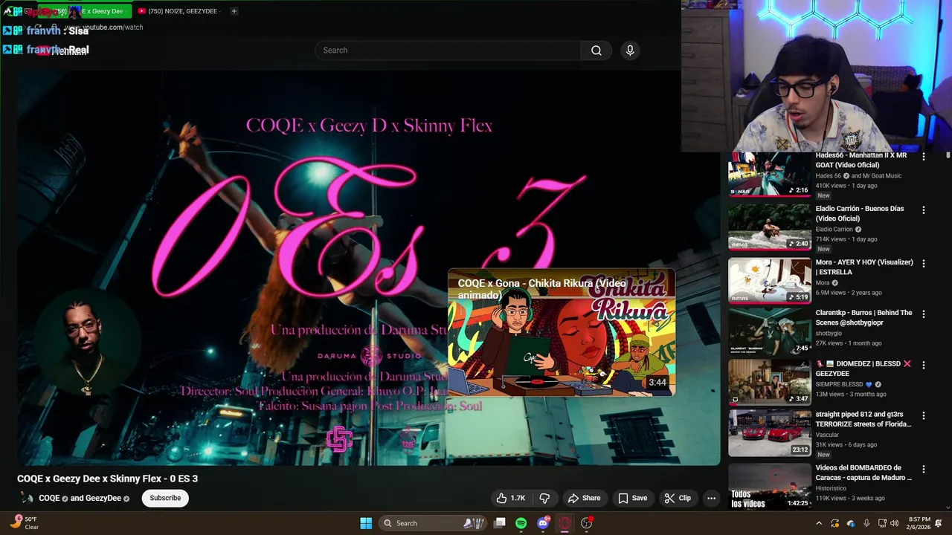
Task: Click the YouTube search magnifier button
Action: point(596,51)
